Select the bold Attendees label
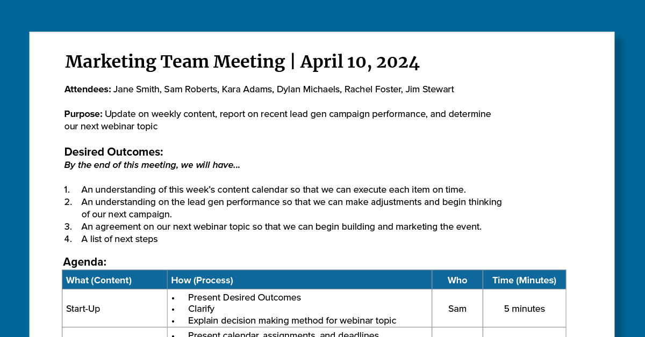 [88, 90]
